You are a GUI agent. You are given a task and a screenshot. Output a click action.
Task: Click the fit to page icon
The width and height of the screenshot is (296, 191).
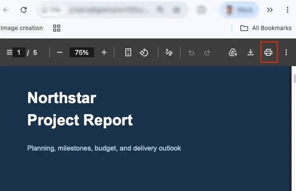click(128, 52)
